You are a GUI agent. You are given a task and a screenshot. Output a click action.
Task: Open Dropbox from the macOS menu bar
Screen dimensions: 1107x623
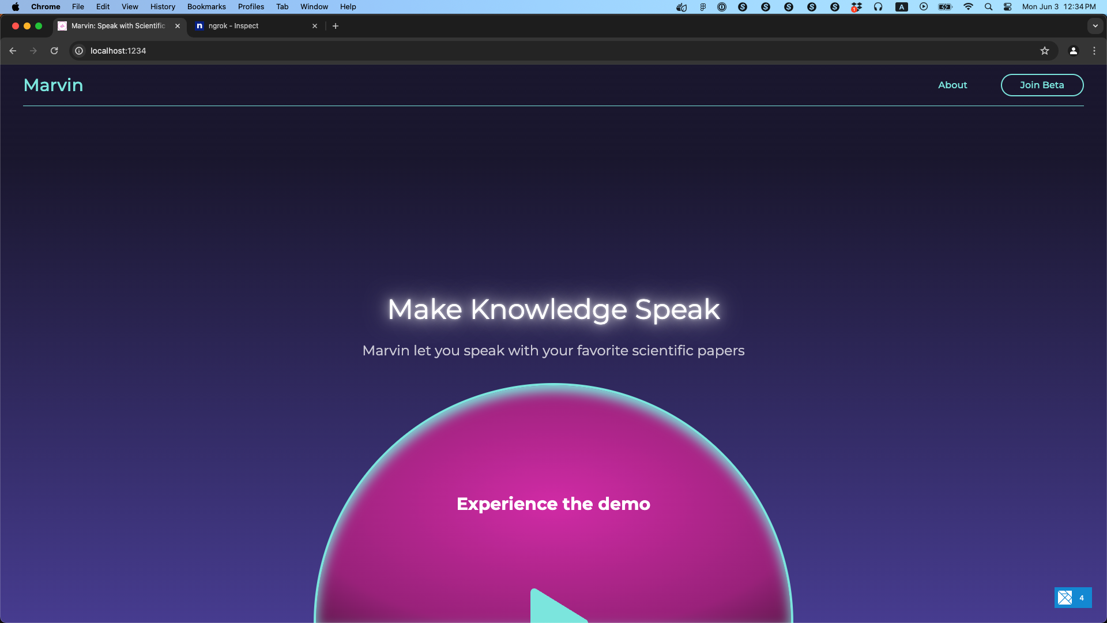pos(856,7)
